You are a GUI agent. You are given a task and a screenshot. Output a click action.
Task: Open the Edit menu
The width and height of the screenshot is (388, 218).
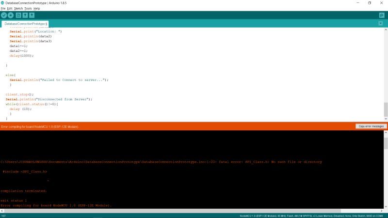pyautogui.click(x=9, y=8)
